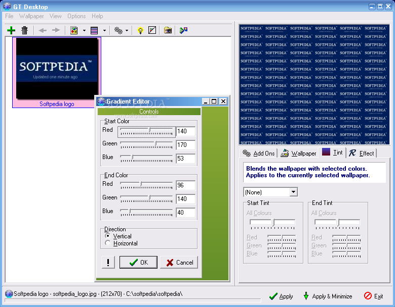Click End Tint All Colours slider

(337, 224)
